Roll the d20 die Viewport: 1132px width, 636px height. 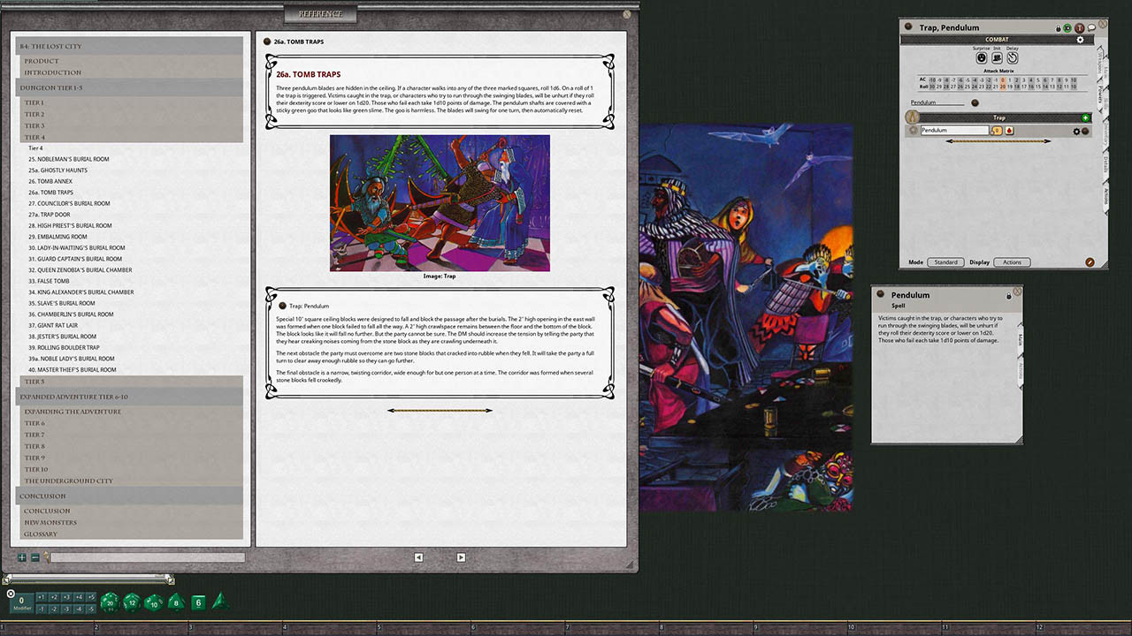pos(109,602)
